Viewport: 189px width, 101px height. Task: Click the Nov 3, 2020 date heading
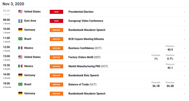pyautogui.click(x=13, y=4)
